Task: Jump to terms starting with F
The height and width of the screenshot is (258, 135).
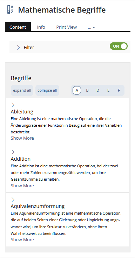Action: [119, 90]
